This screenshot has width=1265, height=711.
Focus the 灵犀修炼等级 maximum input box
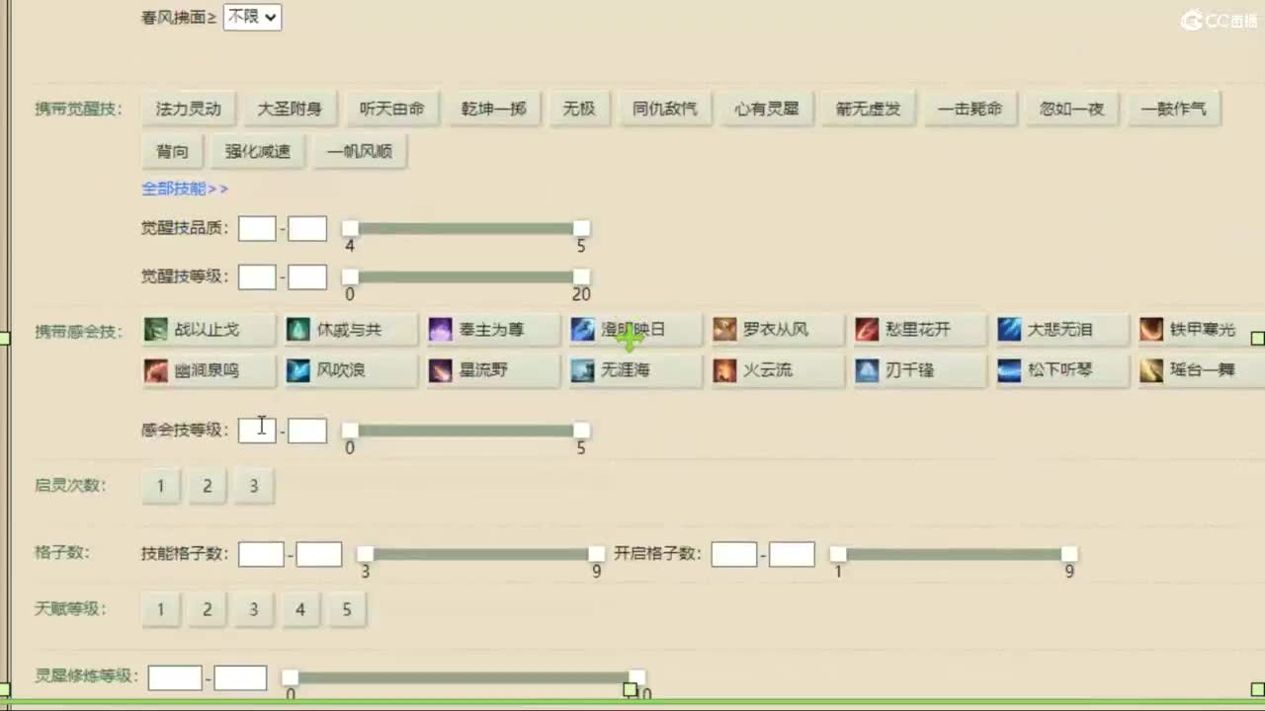240,677
